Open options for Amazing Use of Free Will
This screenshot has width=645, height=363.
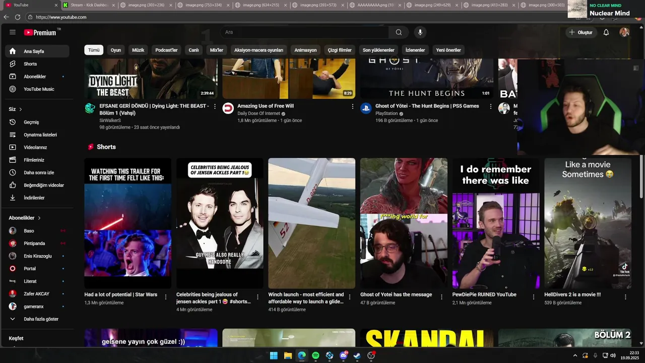[x=353, y=106]
